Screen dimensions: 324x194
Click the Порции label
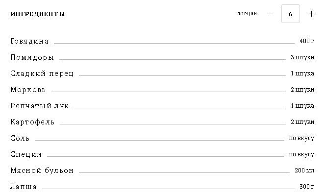(x=247, y=14)
